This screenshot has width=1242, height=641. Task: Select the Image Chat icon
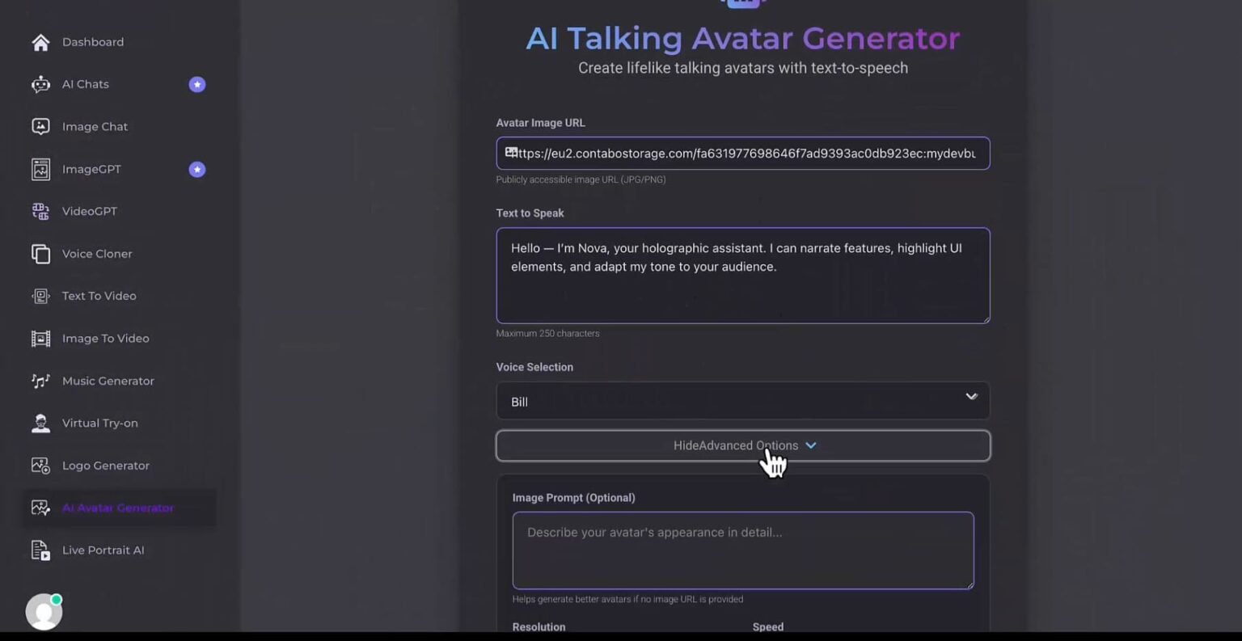(40, 127)
